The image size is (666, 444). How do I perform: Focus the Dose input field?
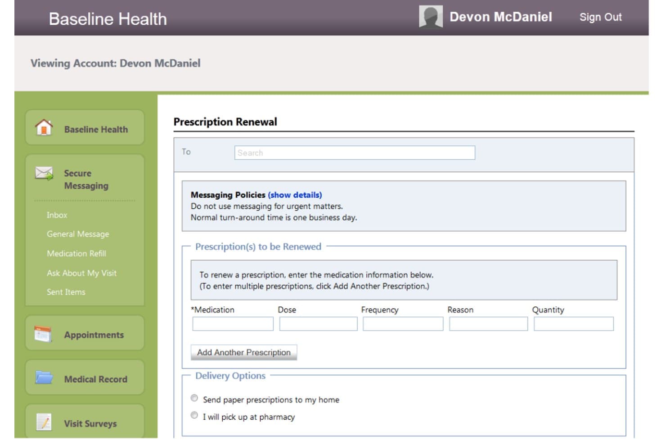(318, 324)
